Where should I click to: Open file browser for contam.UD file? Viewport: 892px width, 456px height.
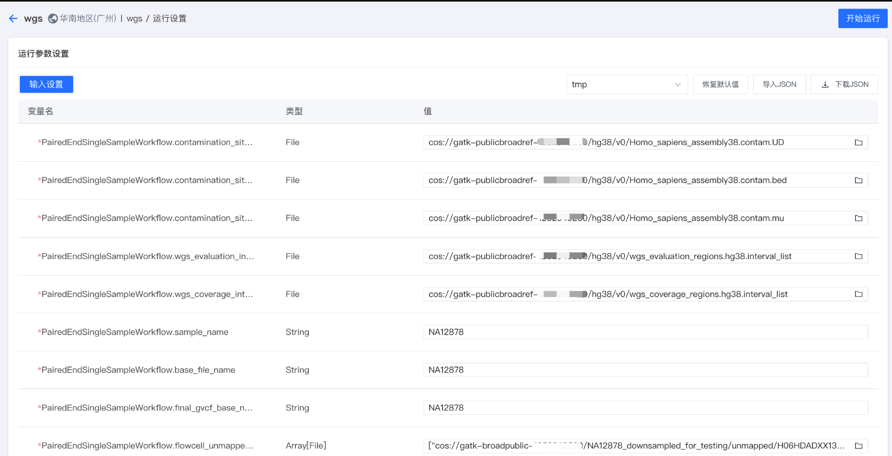point(858,142)
